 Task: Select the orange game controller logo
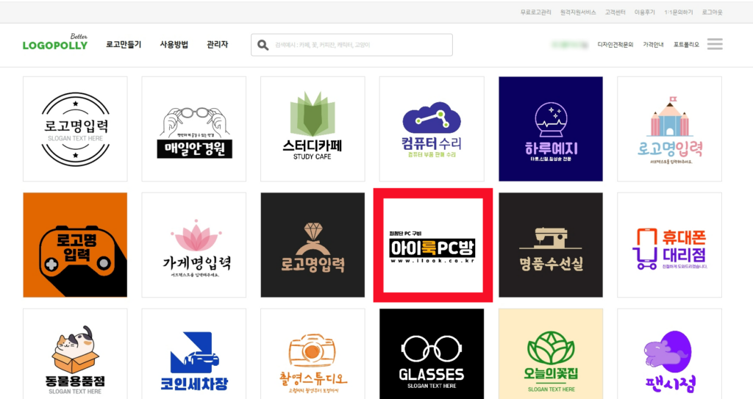(76, 245)
